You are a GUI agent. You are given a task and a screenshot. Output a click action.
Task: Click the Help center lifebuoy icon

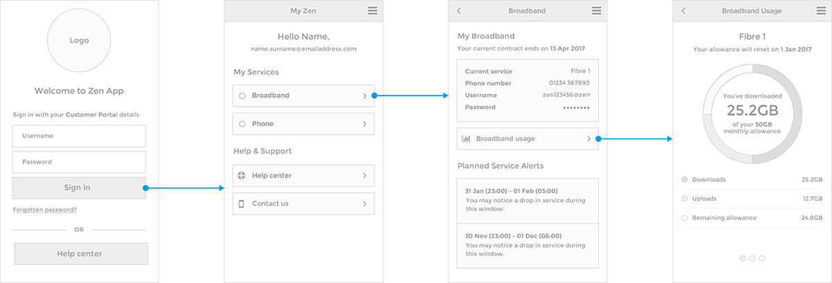coord(241,176)
